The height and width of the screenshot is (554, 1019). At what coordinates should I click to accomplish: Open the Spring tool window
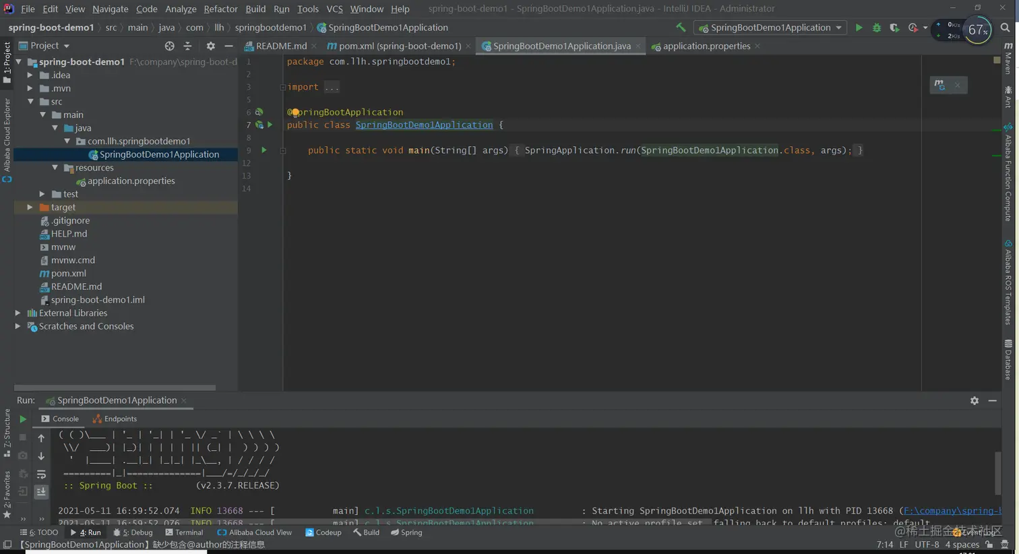coord(405,532)
